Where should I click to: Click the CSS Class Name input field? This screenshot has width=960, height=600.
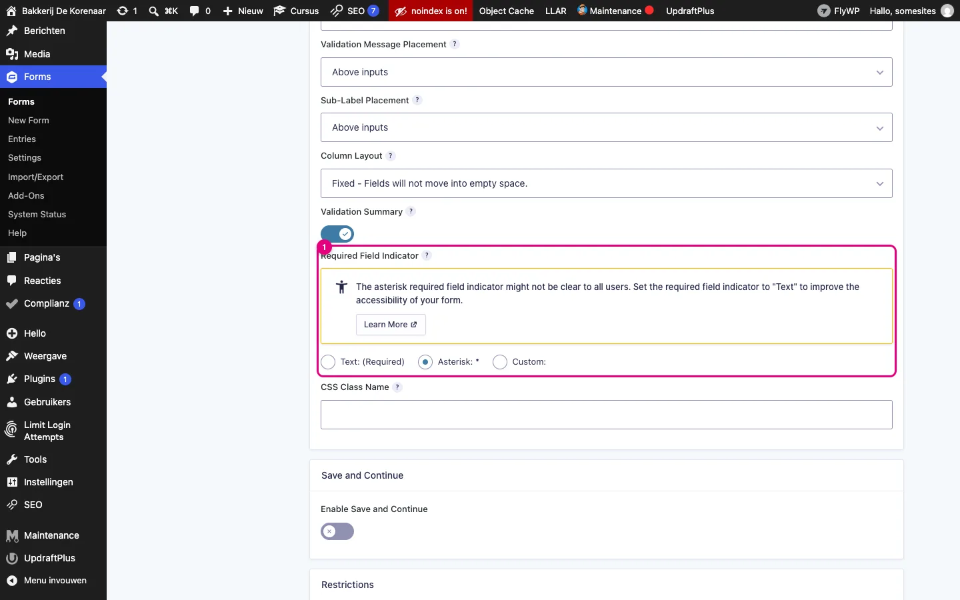coord(607,415)
